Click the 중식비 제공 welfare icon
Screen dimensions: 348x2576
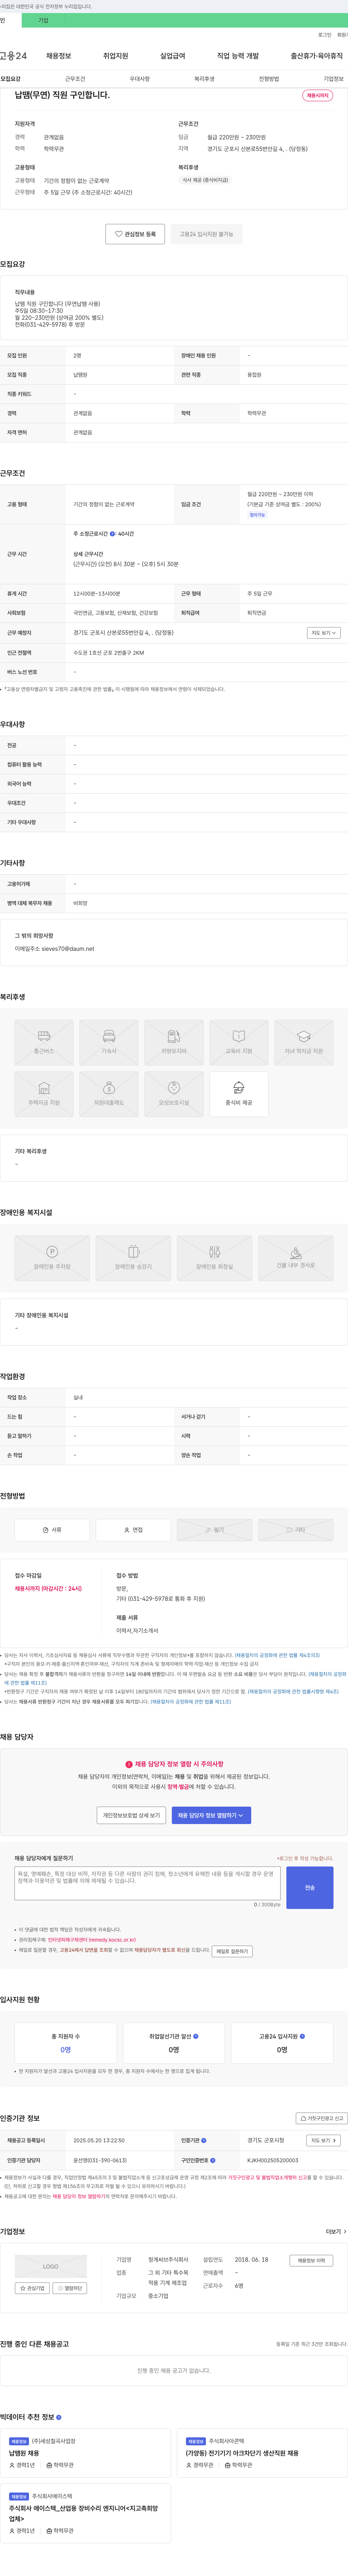pos(239,1094)
